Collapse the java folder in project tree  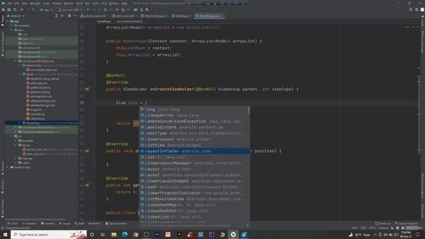tap(12, 30)
